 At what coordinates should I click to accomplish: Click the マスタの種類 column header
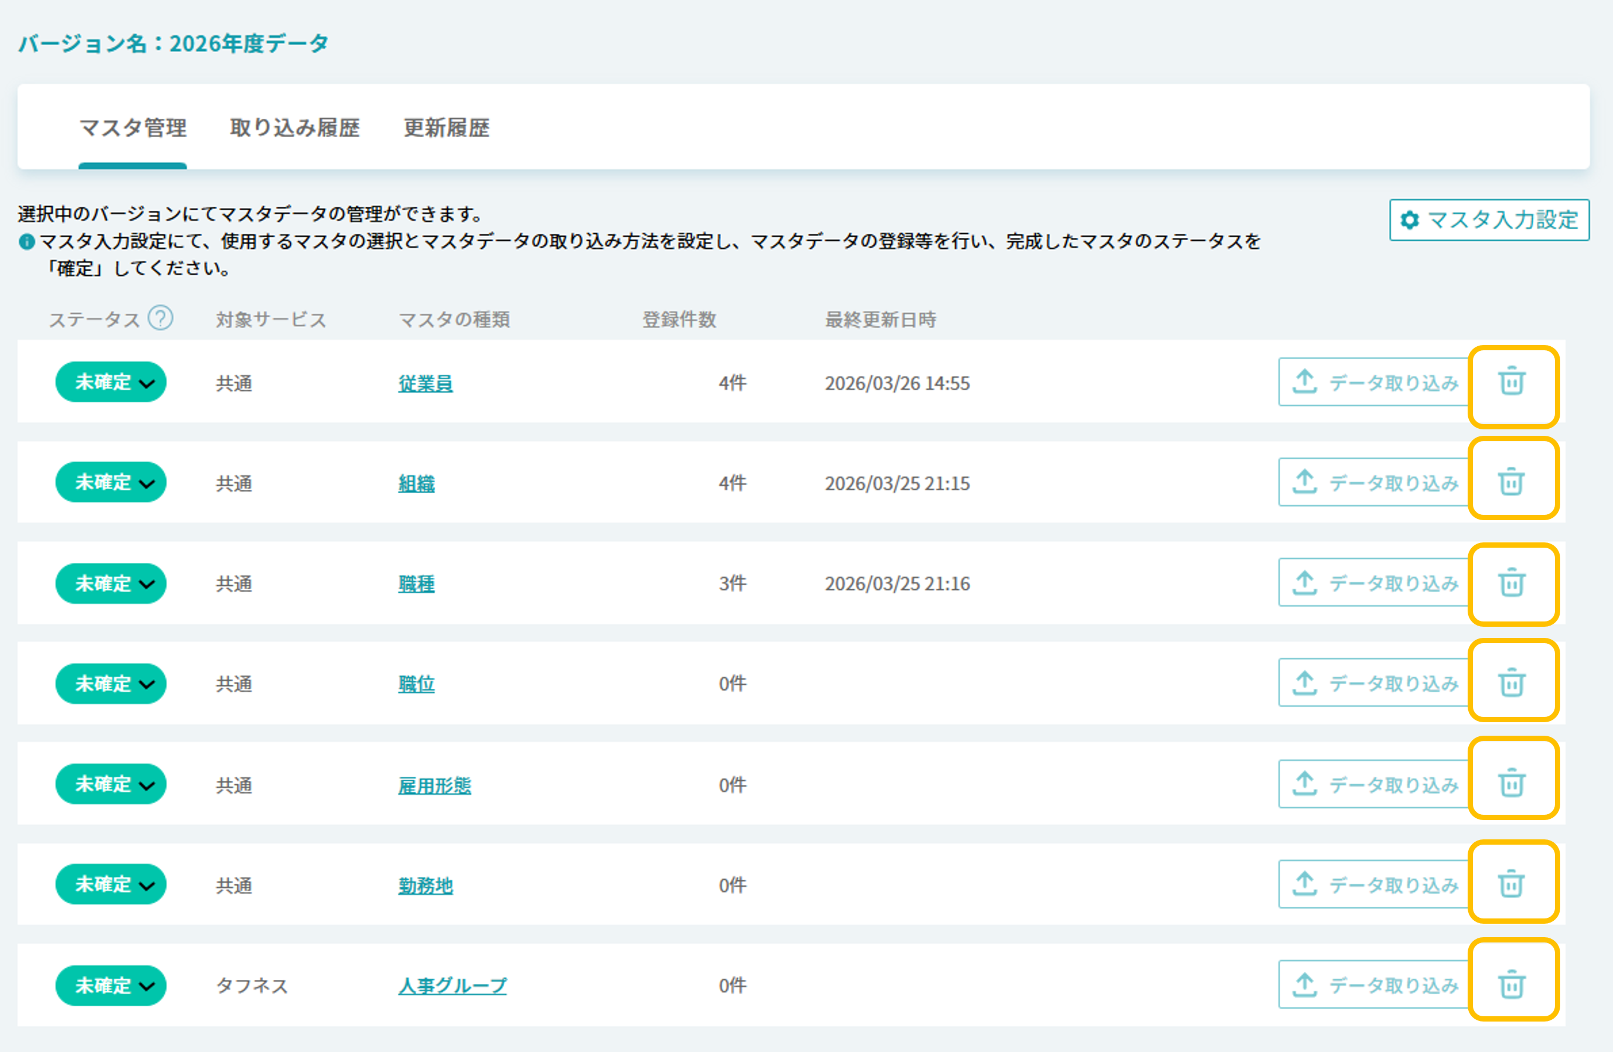point(454,320)
